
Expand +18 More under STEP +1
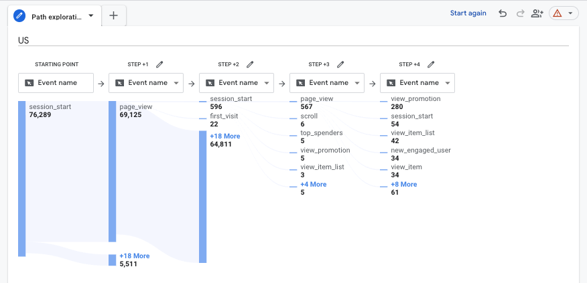(135, 256)
